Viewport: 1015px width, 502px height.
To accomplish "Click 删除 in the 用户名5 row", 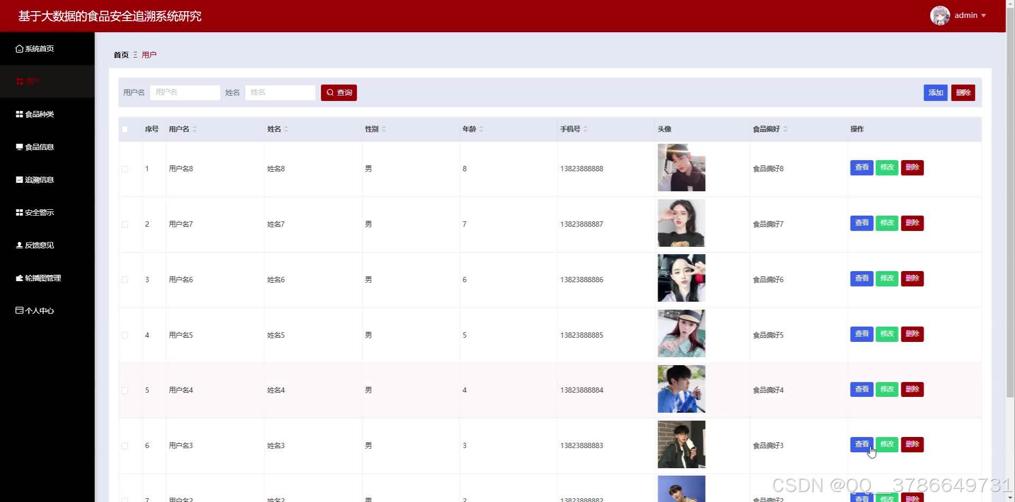I will [912, 334].
